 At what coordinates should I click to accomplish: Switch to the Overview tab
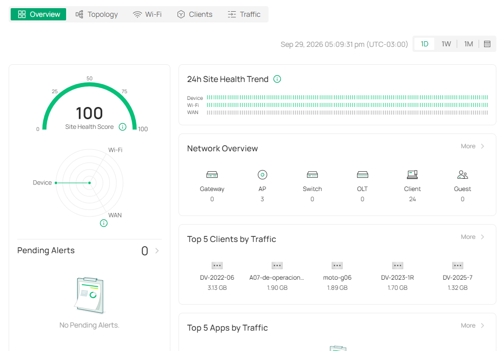coord(39,14)
